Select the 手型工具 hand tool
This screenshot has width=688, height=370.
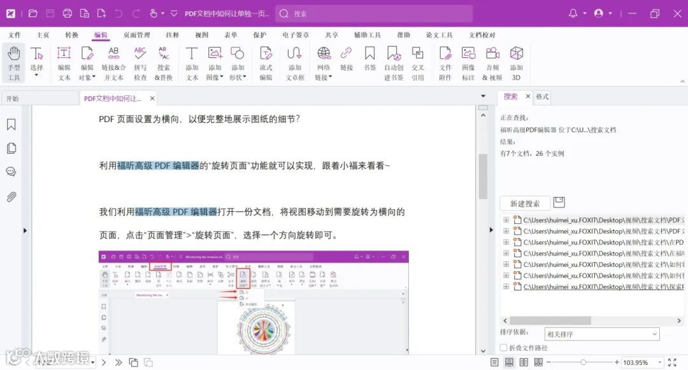[x=13, y=64]
